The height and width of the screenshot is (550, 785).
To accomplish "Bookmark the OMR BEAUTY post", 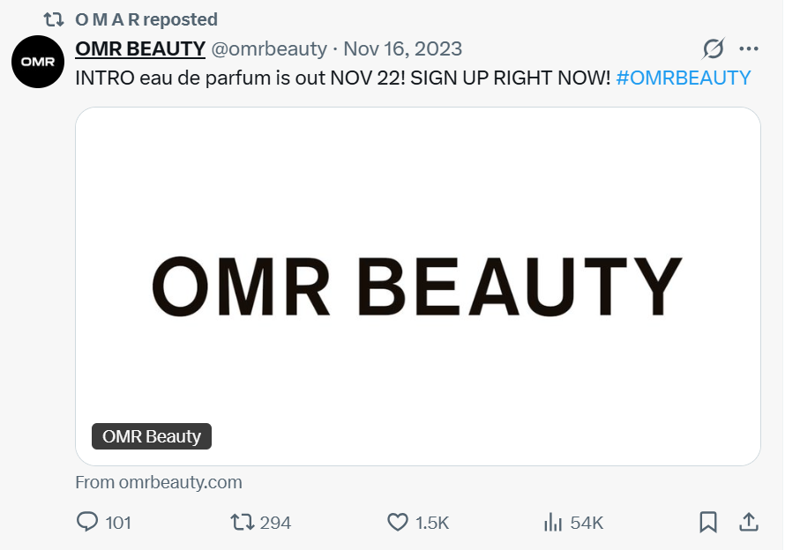I will (x=707, y=522).
